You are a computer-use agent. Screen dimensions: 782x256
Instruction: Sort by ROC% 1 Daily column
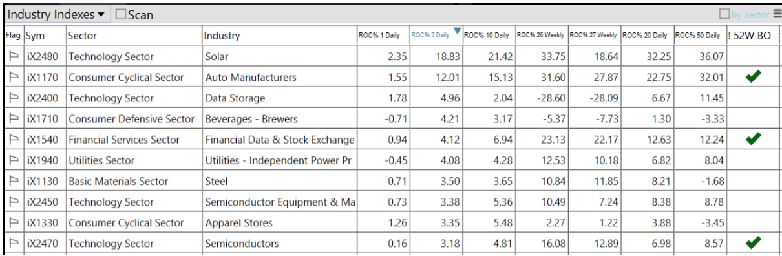379,36
